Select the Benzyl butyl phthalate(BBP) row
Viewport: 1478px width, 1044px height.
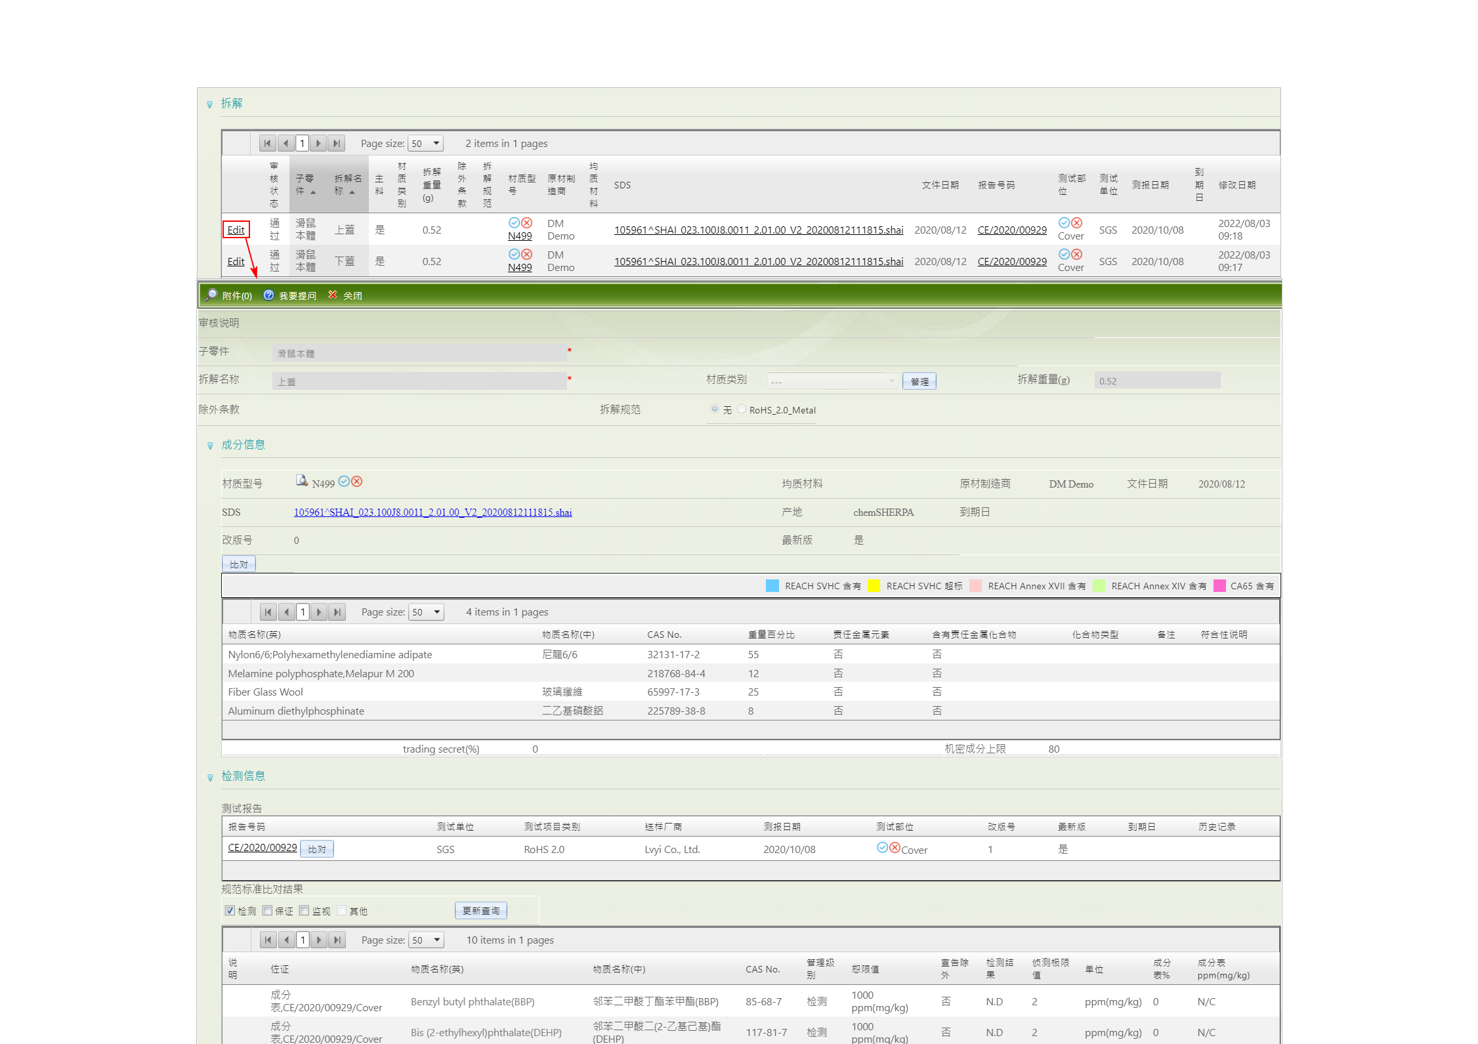pyautogui.click(x=750, y=1001)
